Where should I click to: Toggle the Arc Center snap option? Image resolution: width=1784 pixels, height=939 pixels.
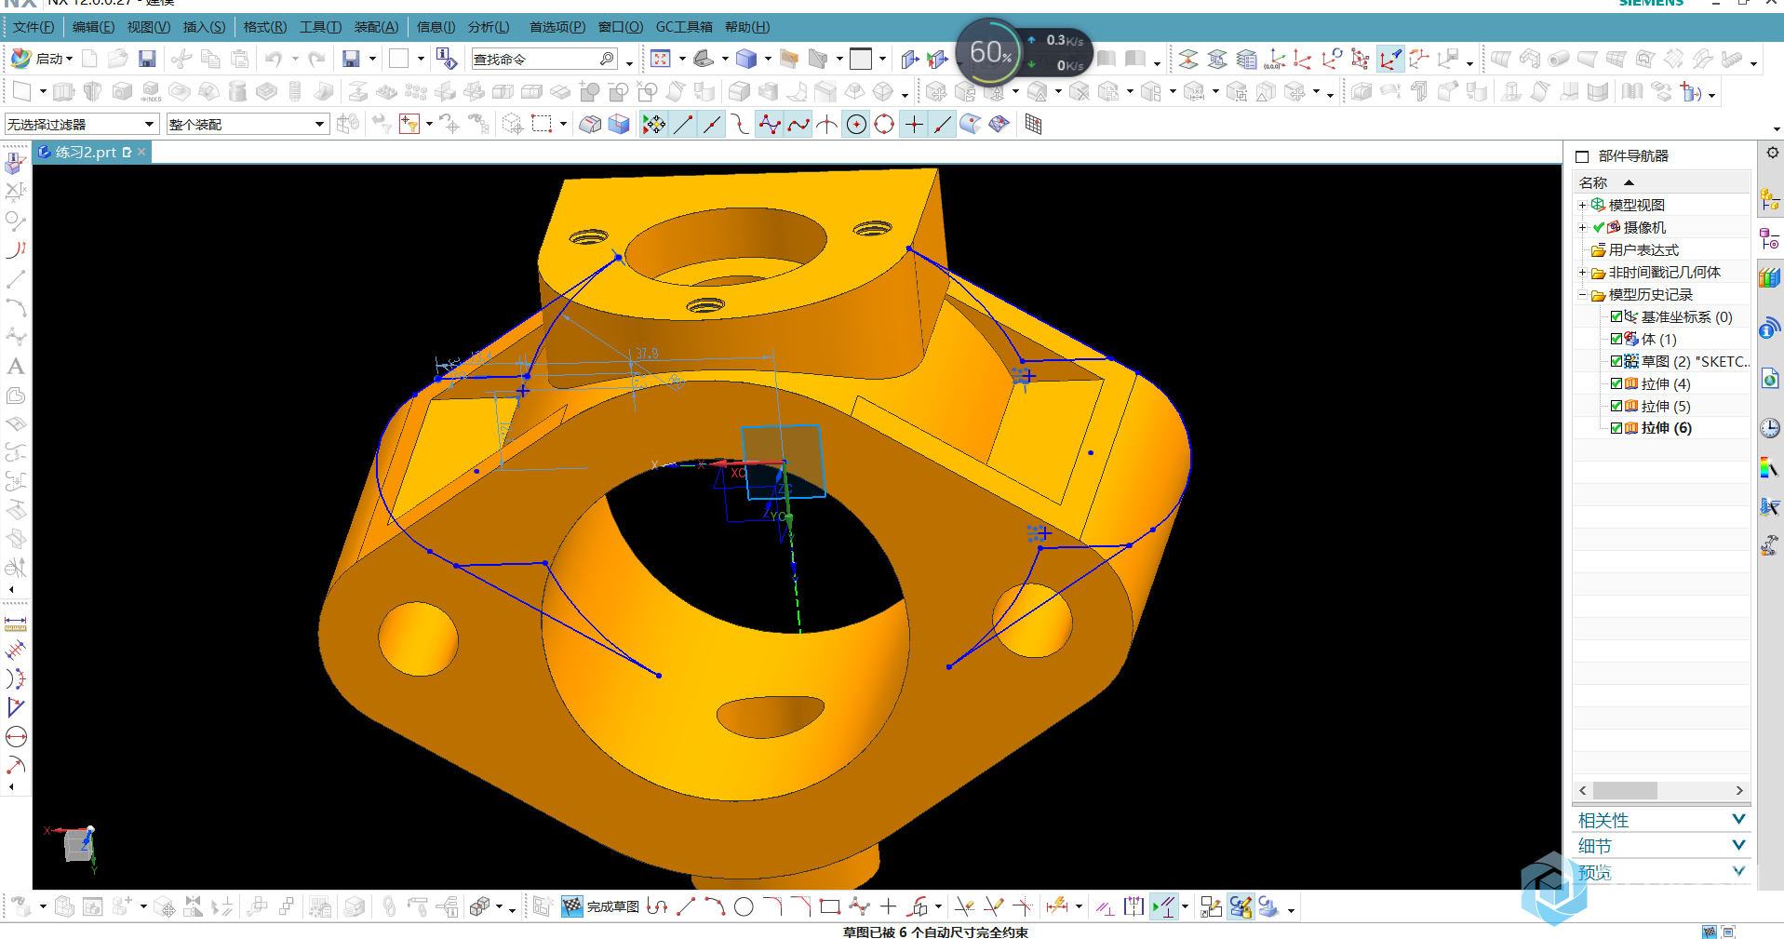pos(856,124)
